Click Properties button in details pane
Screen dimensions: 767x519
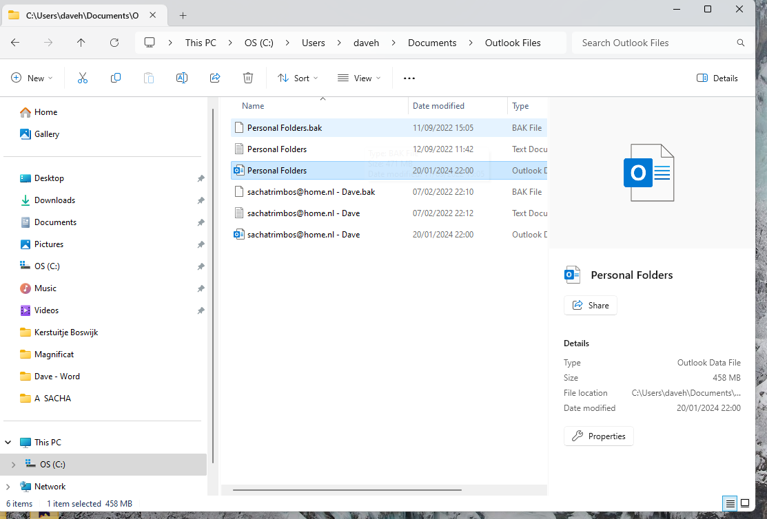[599, 436]
